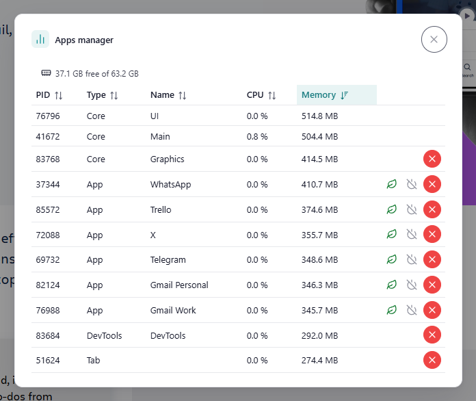Hibernate the X app via leaf icon

[392, 234]
